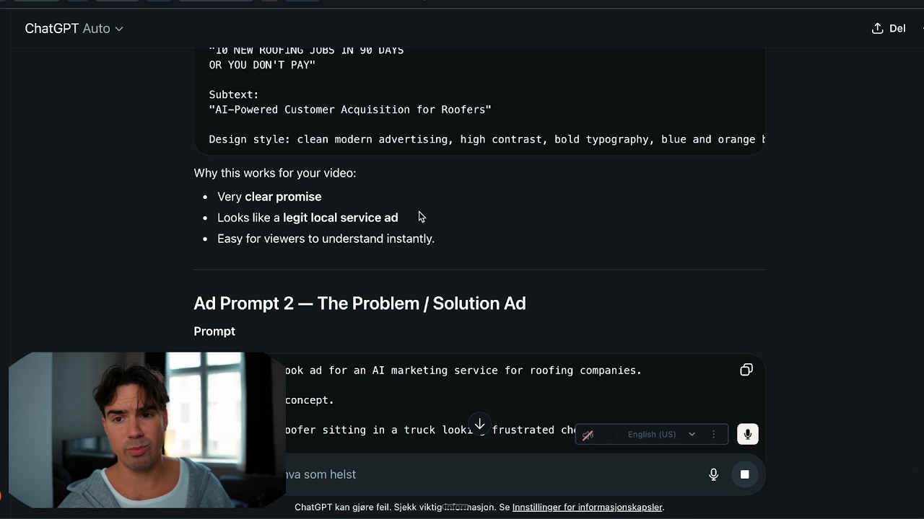
Task: Click the 'OR YOU DON'T PAY' code line
Action: [x=262, y=65]
